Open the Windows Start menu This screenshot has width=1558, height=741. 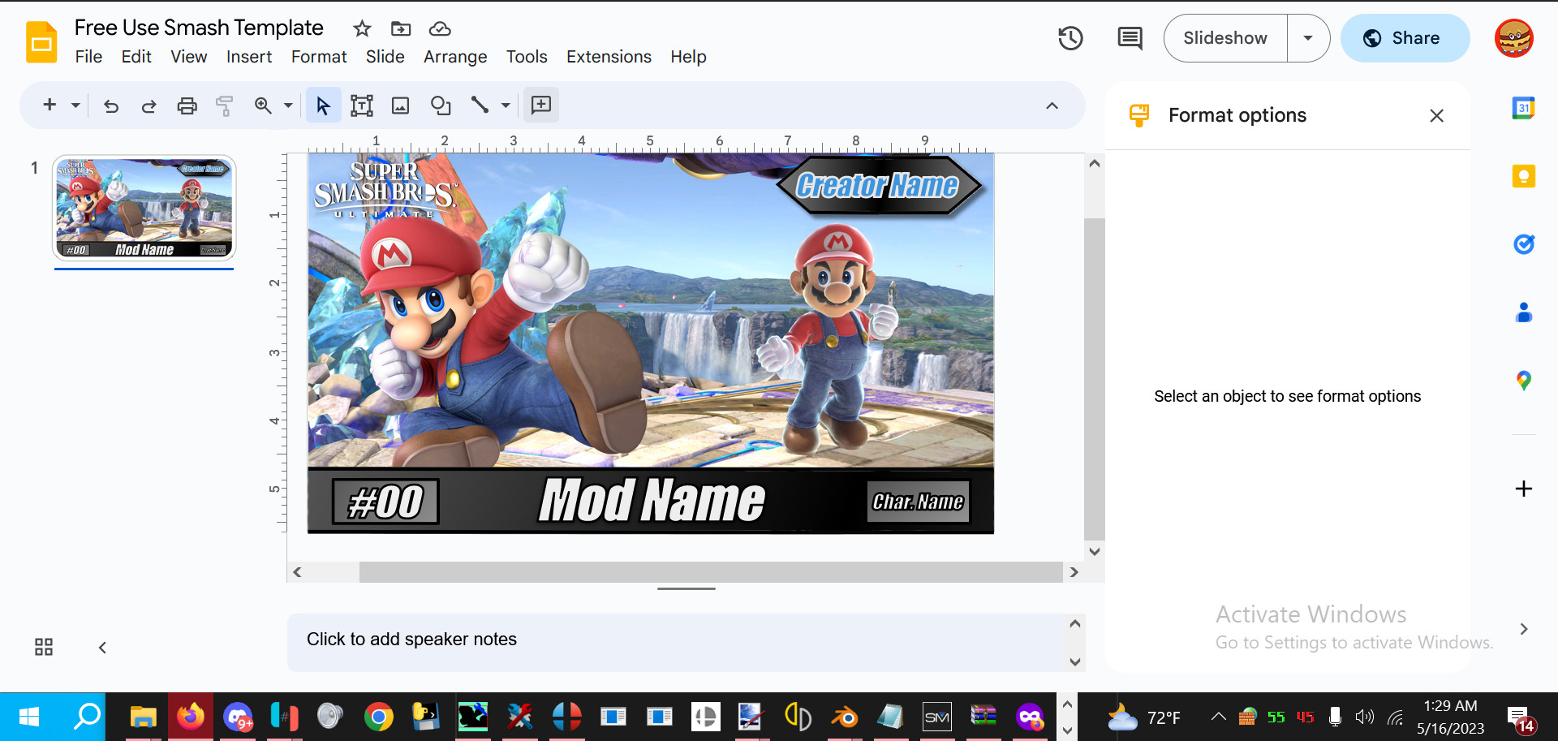[x=29, y=717]
